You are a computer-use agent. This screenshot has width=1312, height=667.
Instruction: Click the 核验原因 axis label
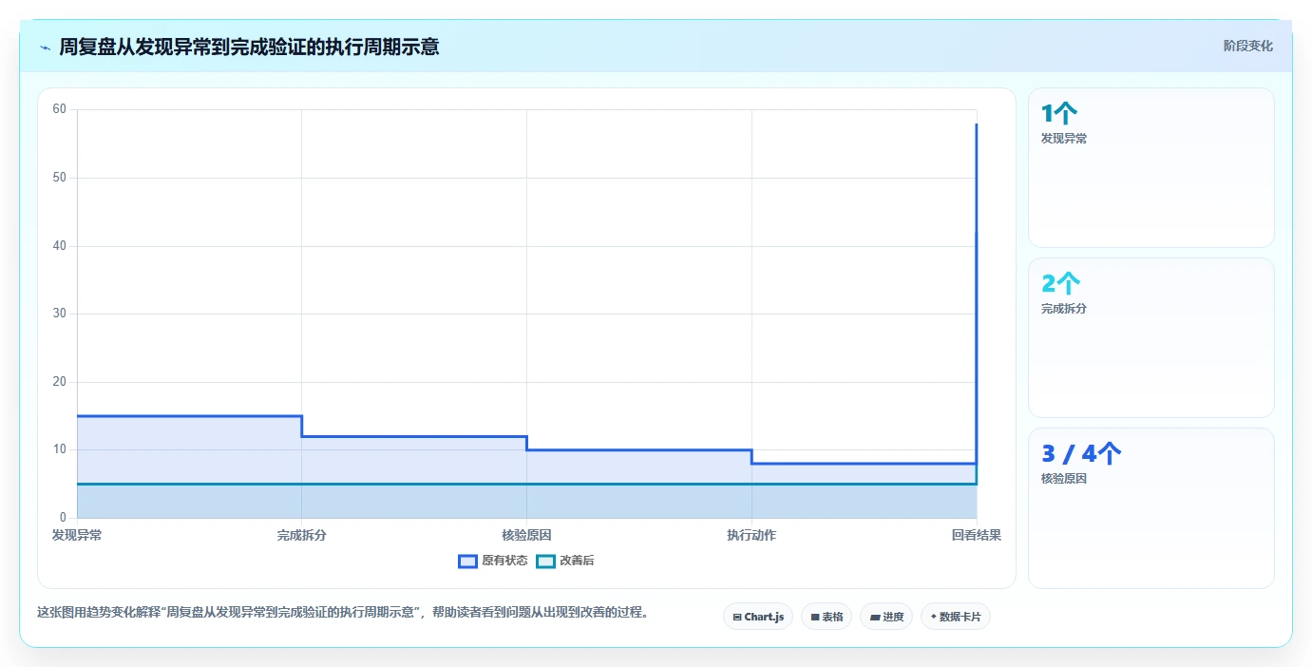click(x=526, y=535)
